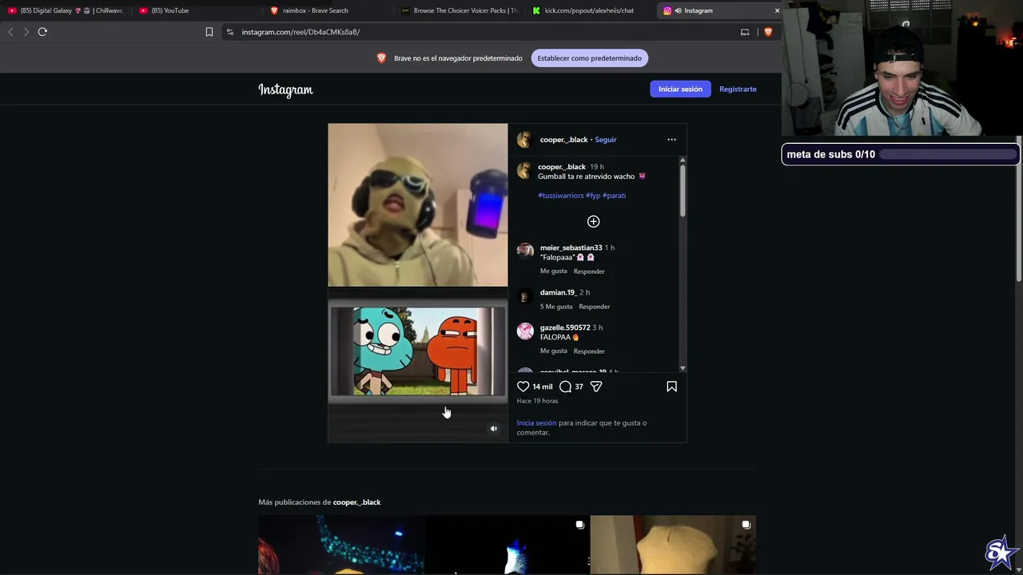Click the Brave logo in the default-browser banner
The height and width of the screenshot is (575, 1023).
pos(381,58)
